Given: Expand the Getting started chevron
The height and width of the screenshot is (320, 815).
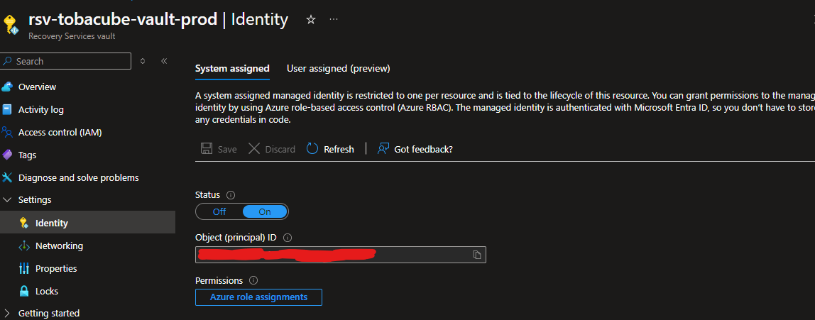Looking at the screenshot, I should pyautogui.click(x=7, y=313).
